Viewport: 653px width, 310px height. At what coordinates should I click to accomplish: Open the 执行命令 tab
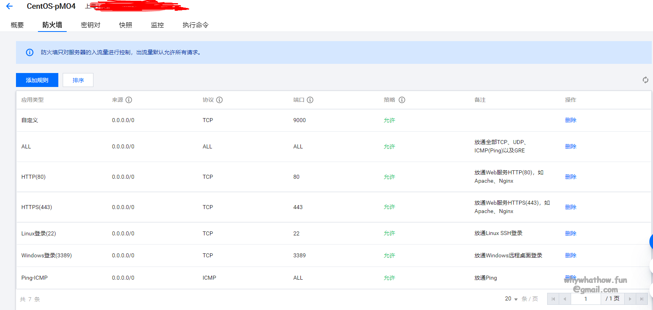pos(195,25)
